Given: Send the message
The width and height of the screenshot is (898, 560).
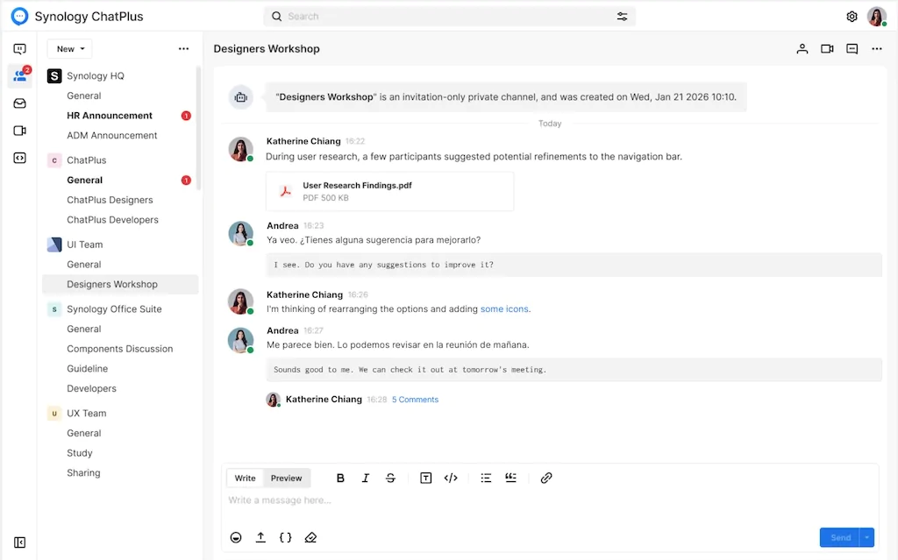Looking at the screenshot, I should (x=839, y=538).
